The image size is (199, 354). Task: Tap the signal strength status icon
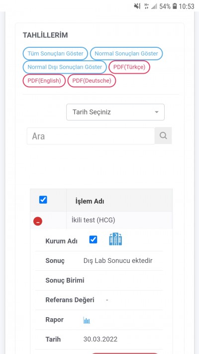pos(154,6)
